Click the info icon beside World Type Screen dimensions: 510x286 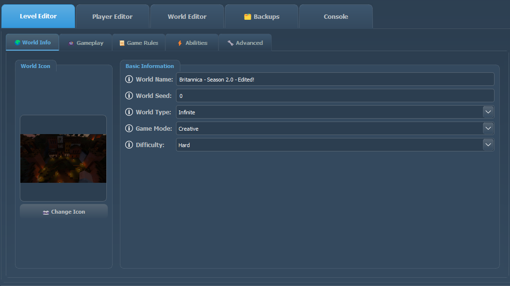pos(129,112)
